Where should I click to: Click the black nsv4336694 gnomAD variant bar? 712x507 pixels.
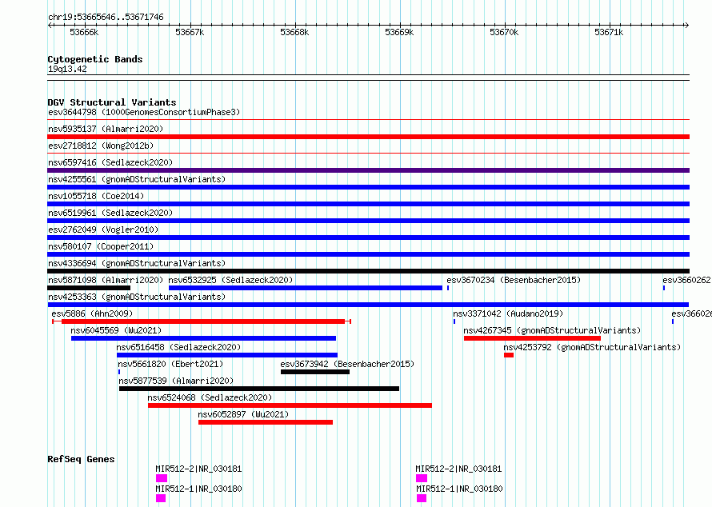(368, 271)
